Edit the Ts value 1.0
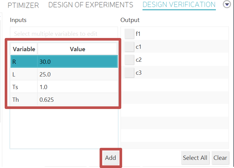 pyautogui.click(x=77, y=87)
